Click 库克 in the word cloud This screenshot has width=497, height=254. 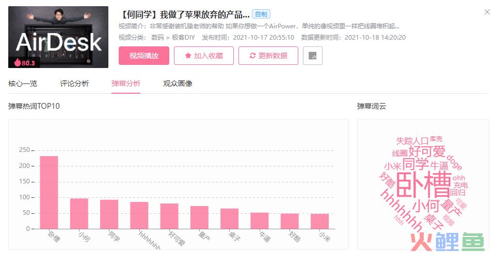pos(436,139)
